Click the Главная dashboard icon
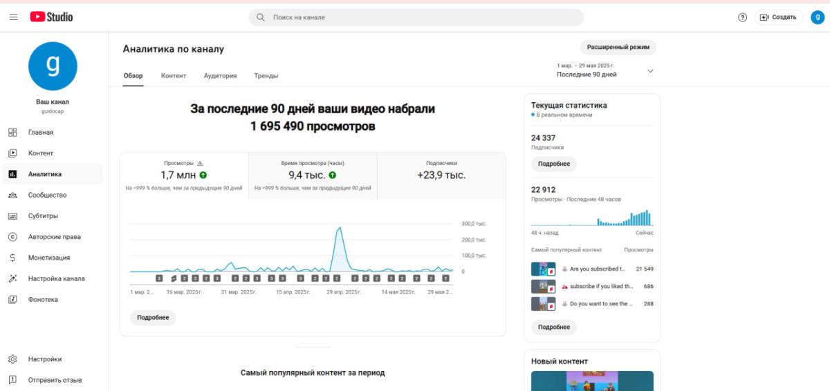Image resolution: width=830 pixels, height=391 pixels. pos(12,132)
